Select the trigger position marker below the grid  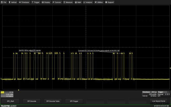point(19,90)
